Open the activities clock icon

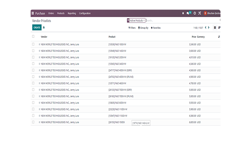click(x=195, y=13)
